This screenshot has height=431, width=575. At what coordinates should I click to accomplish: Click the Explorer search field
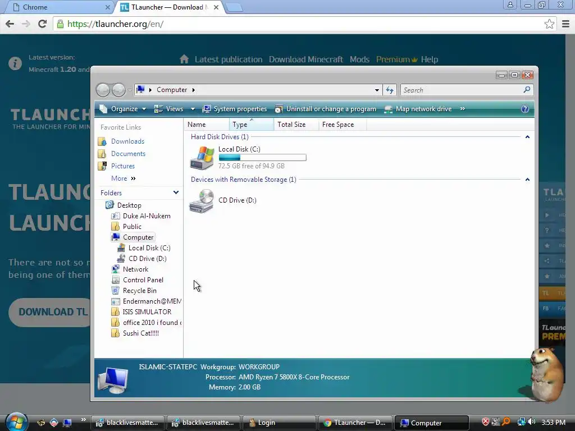click(462, 90)
